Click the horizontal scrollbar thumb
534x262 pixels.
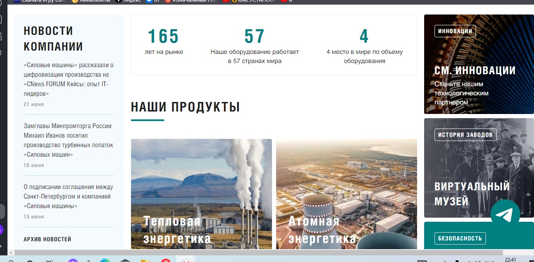coord(258,252)
